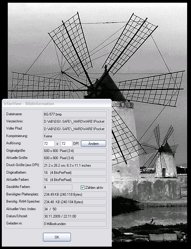Click the Gezählte Farben label
Image resolution: width=191 pixels, height=249 pixels.
pos(18,187)
